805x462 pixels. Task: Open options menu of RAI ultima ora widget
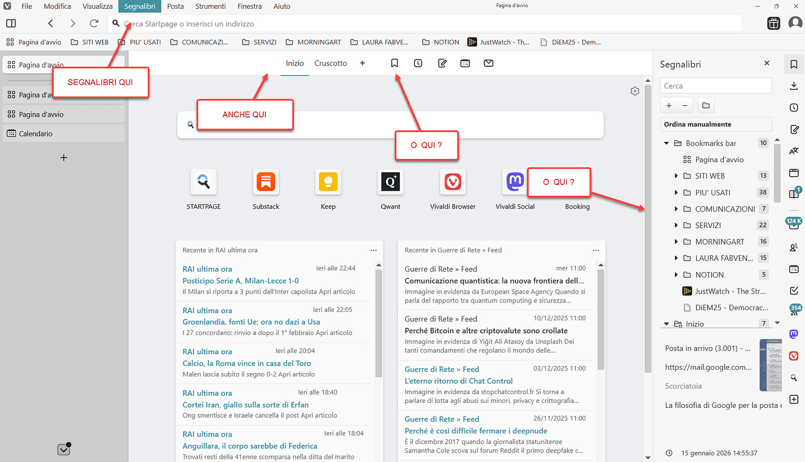pyautogui.click(x=373, y=250)
